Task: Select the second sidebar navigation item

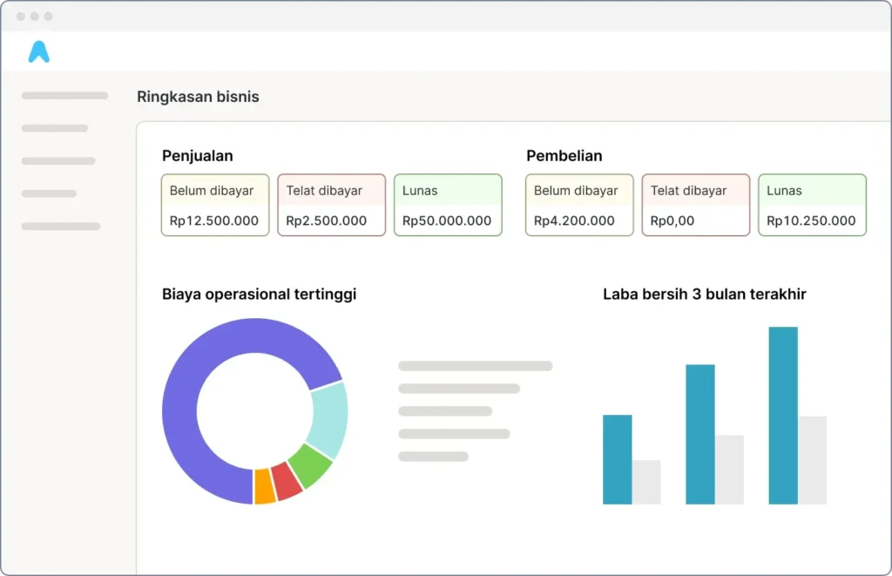Action: click(x=53, y=128)
